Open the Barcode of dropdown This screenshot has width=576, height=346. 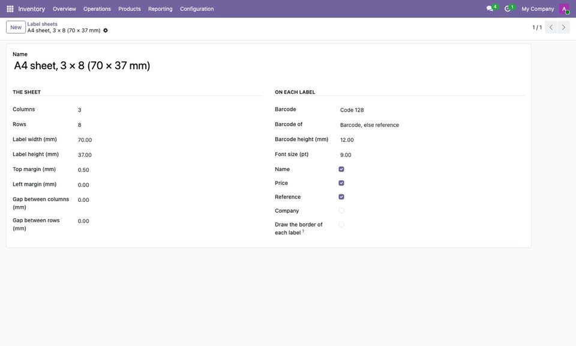431,125
